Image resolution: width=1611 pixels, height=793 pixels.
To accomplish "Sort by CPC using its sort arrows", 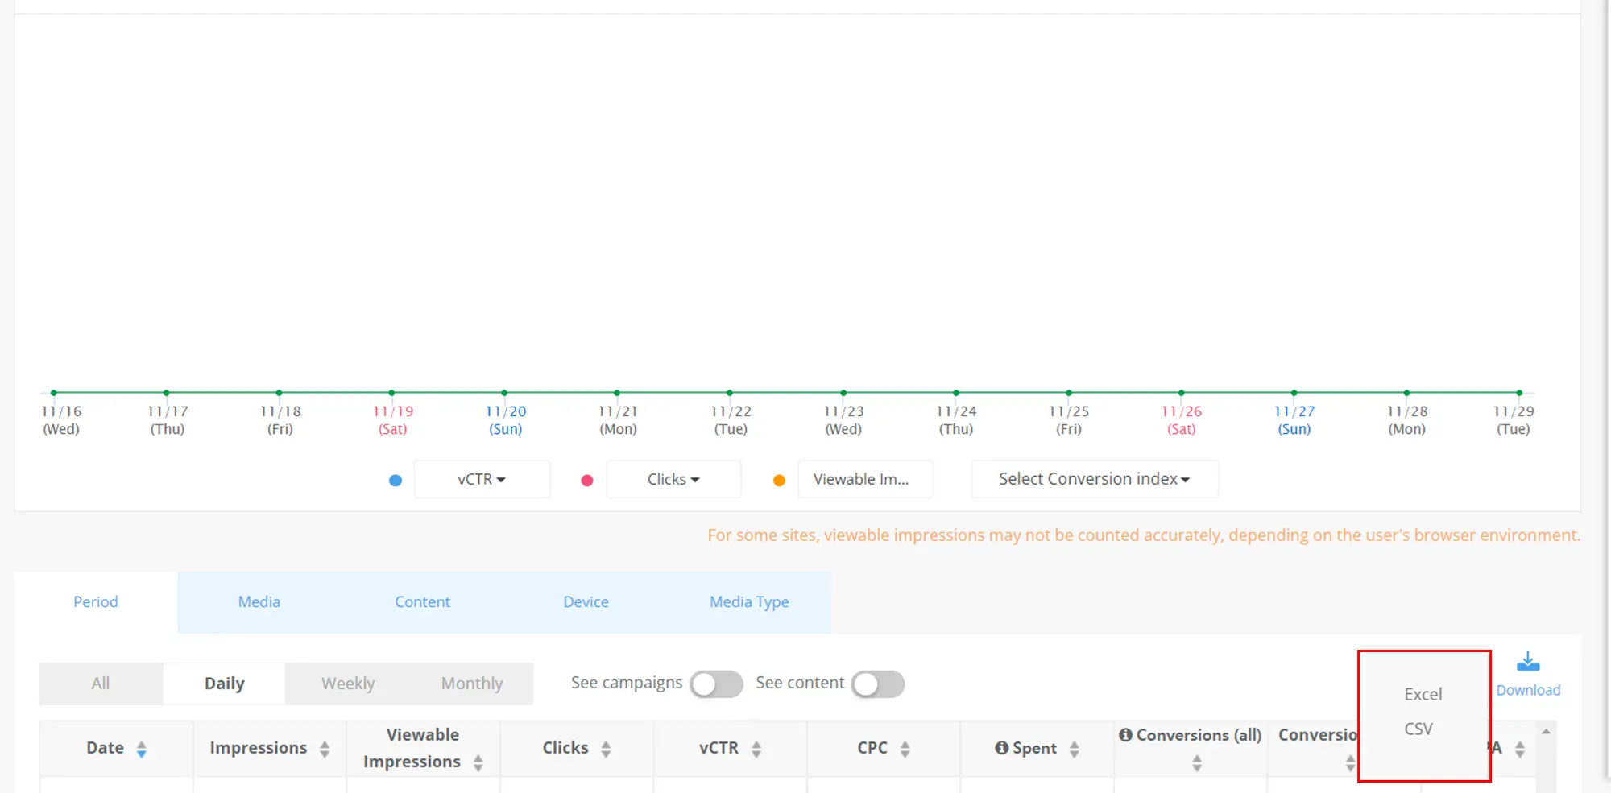I will coord(905,750).
